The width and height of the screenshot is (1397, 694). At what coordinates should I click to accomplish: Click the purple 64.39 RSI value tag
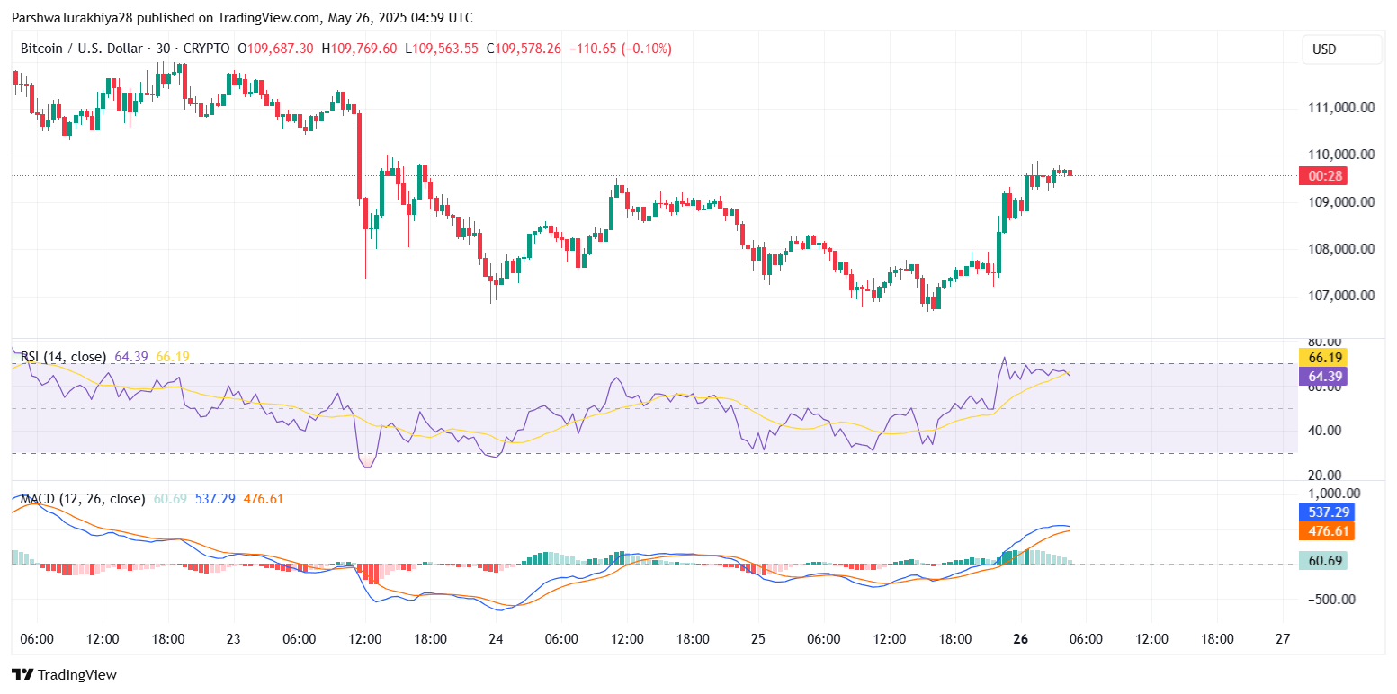1326,376
